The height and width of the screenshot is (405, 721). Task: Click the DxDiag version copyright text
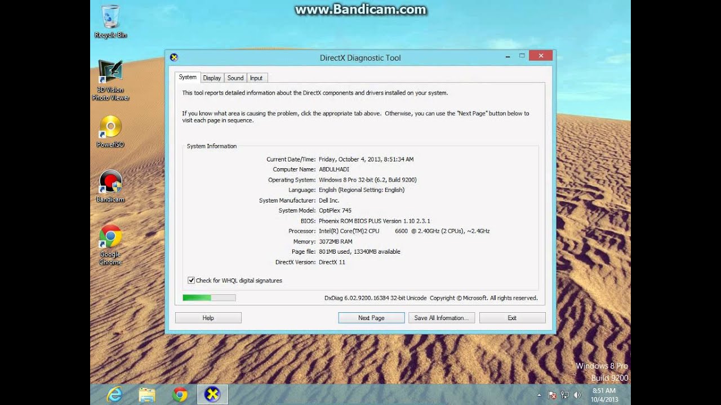click(x=431, y=298)
